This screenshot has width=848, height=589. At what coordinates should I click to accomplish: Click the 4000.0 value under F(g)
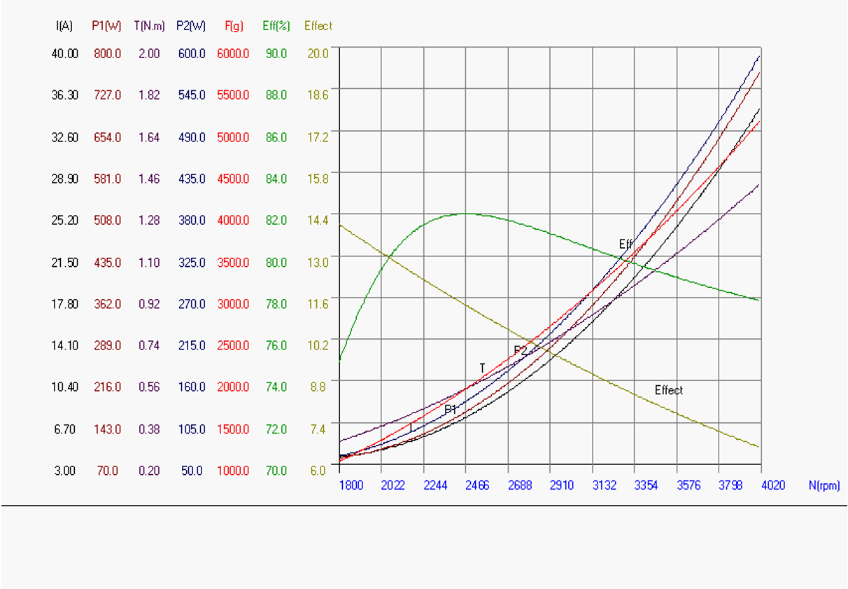click(x=233, y=221)
